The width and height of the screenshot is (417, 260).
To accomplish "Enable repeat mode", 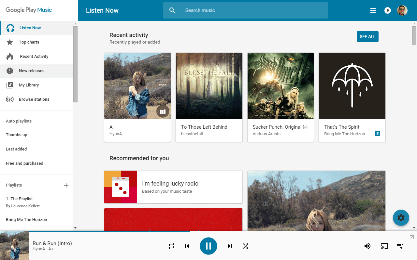I will pos(171,246).
